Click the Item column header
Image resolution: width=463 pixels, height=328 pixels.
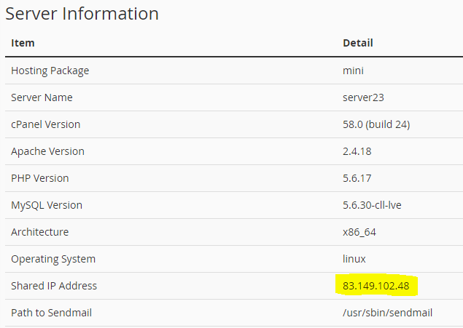click(23, 43)
